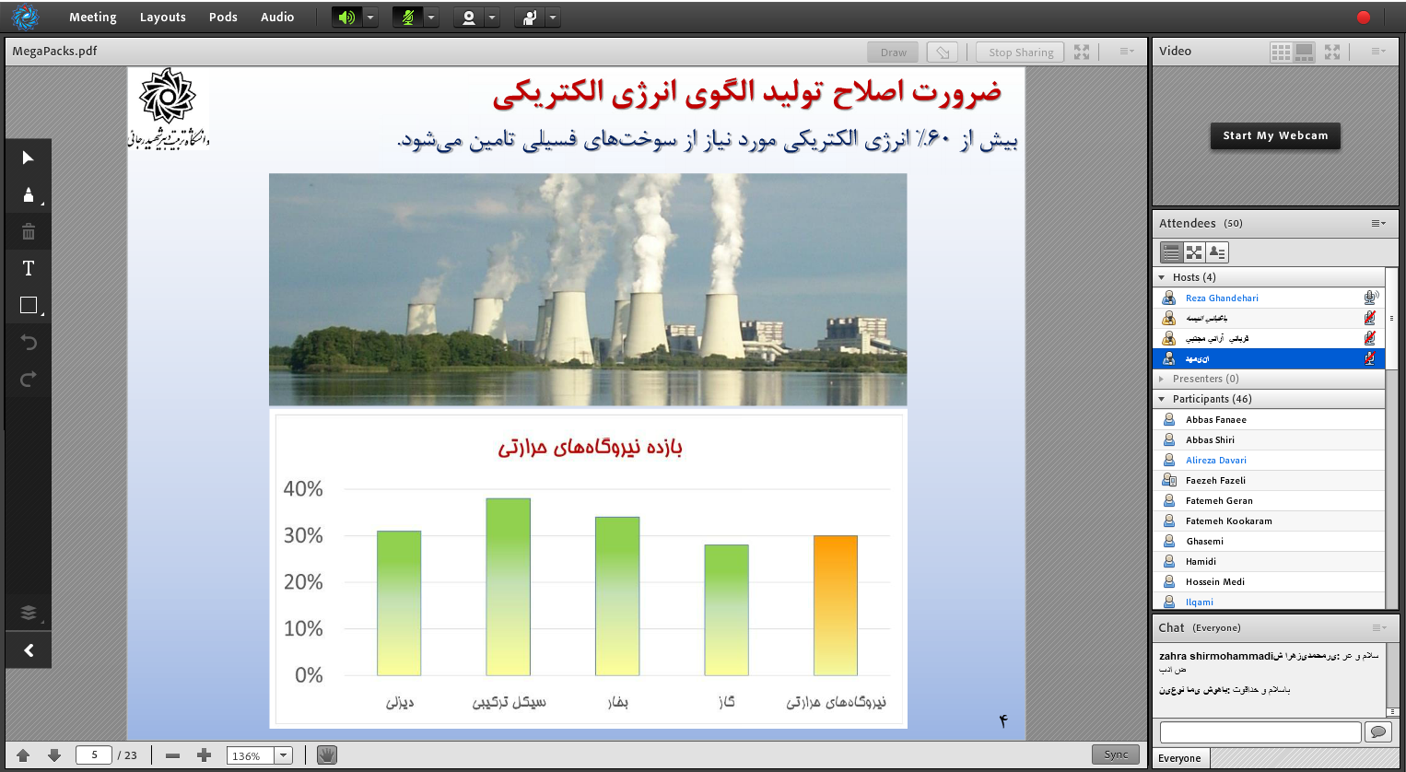Toggle the speaker audio button
The image size is (1406, 772).
(346, 18)
